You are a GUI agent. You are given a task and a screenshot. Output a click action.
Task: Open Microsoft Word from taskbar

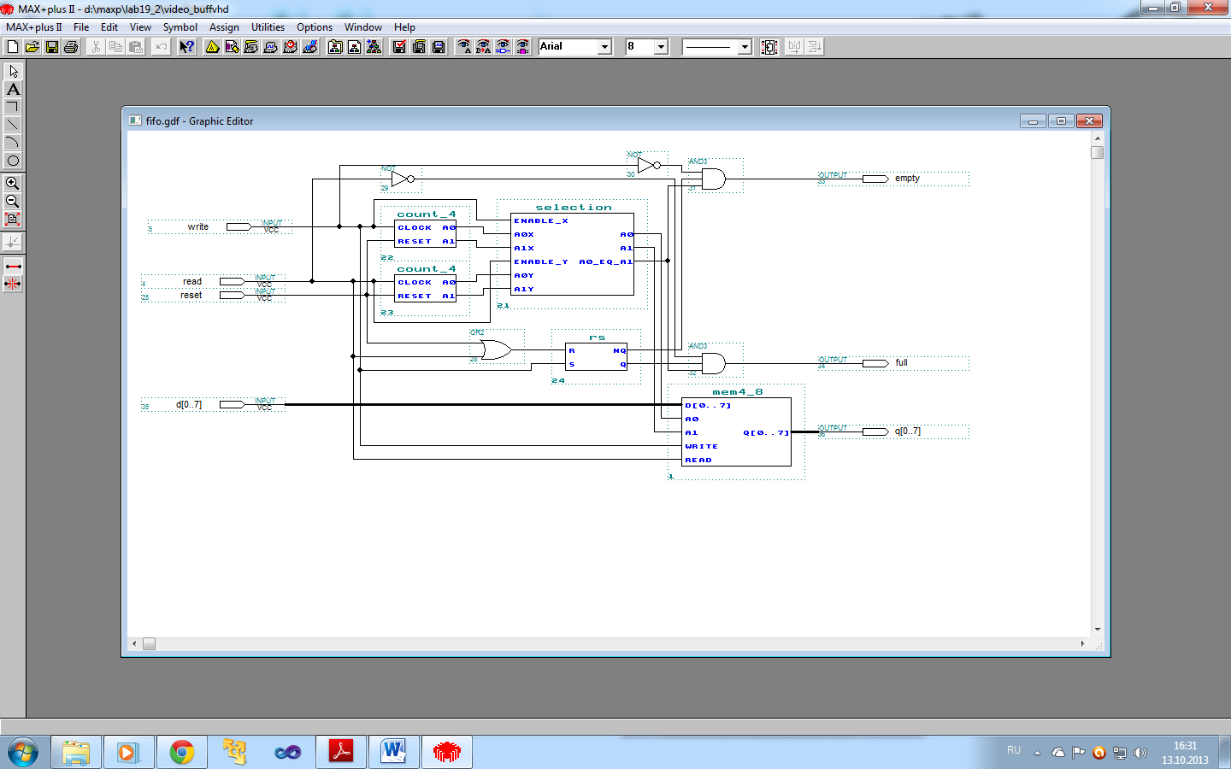click(393, 753)
